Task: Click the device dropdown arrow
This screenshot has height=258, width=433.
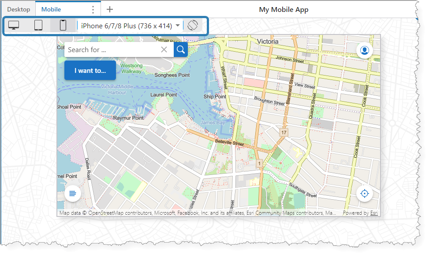Action: pos(178,26)
